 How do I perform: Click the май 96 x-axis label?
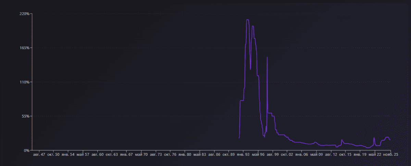[x=257, y=155]
